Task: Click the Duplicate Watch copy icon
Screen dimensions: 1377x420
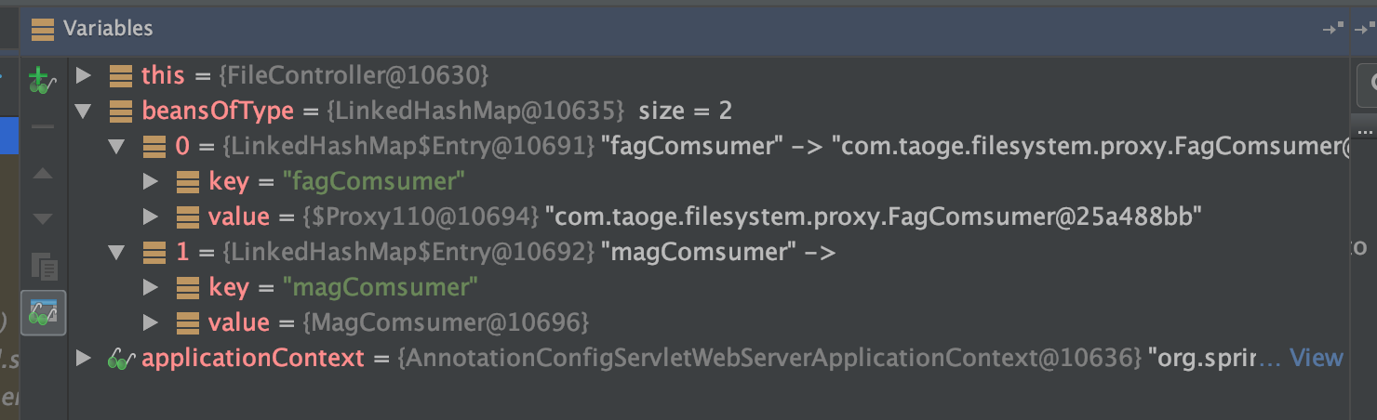Action: [x=44, y=267]
